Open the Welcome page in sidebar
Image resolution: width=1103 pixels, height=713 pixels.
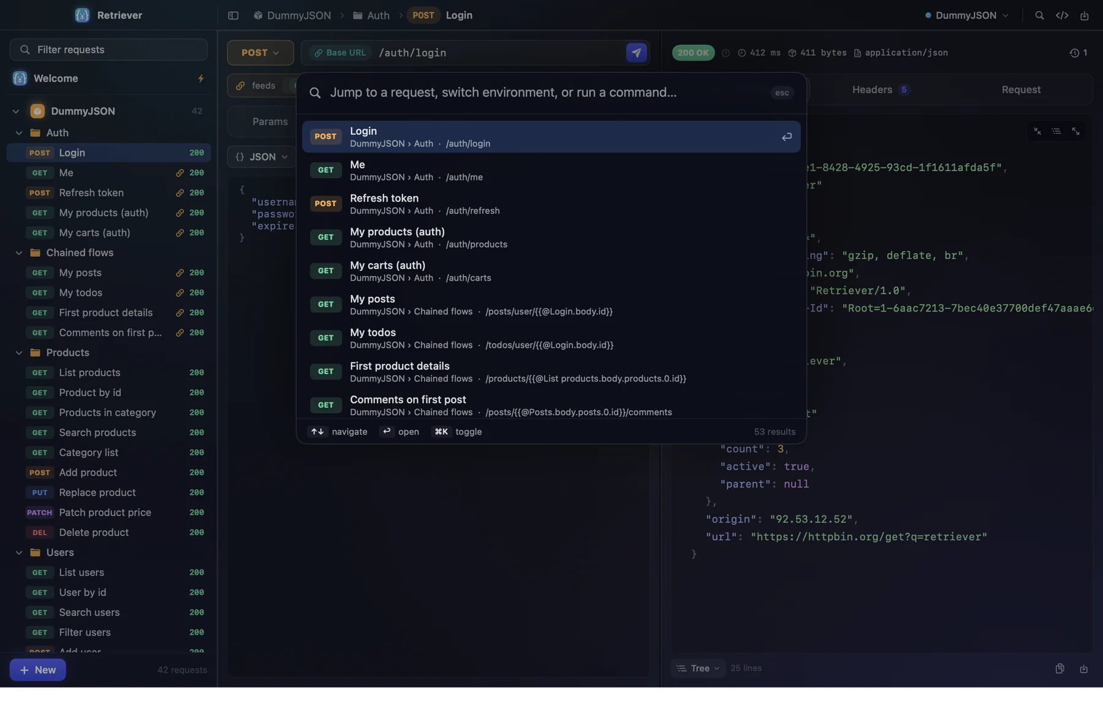click(x=108, y=78)
